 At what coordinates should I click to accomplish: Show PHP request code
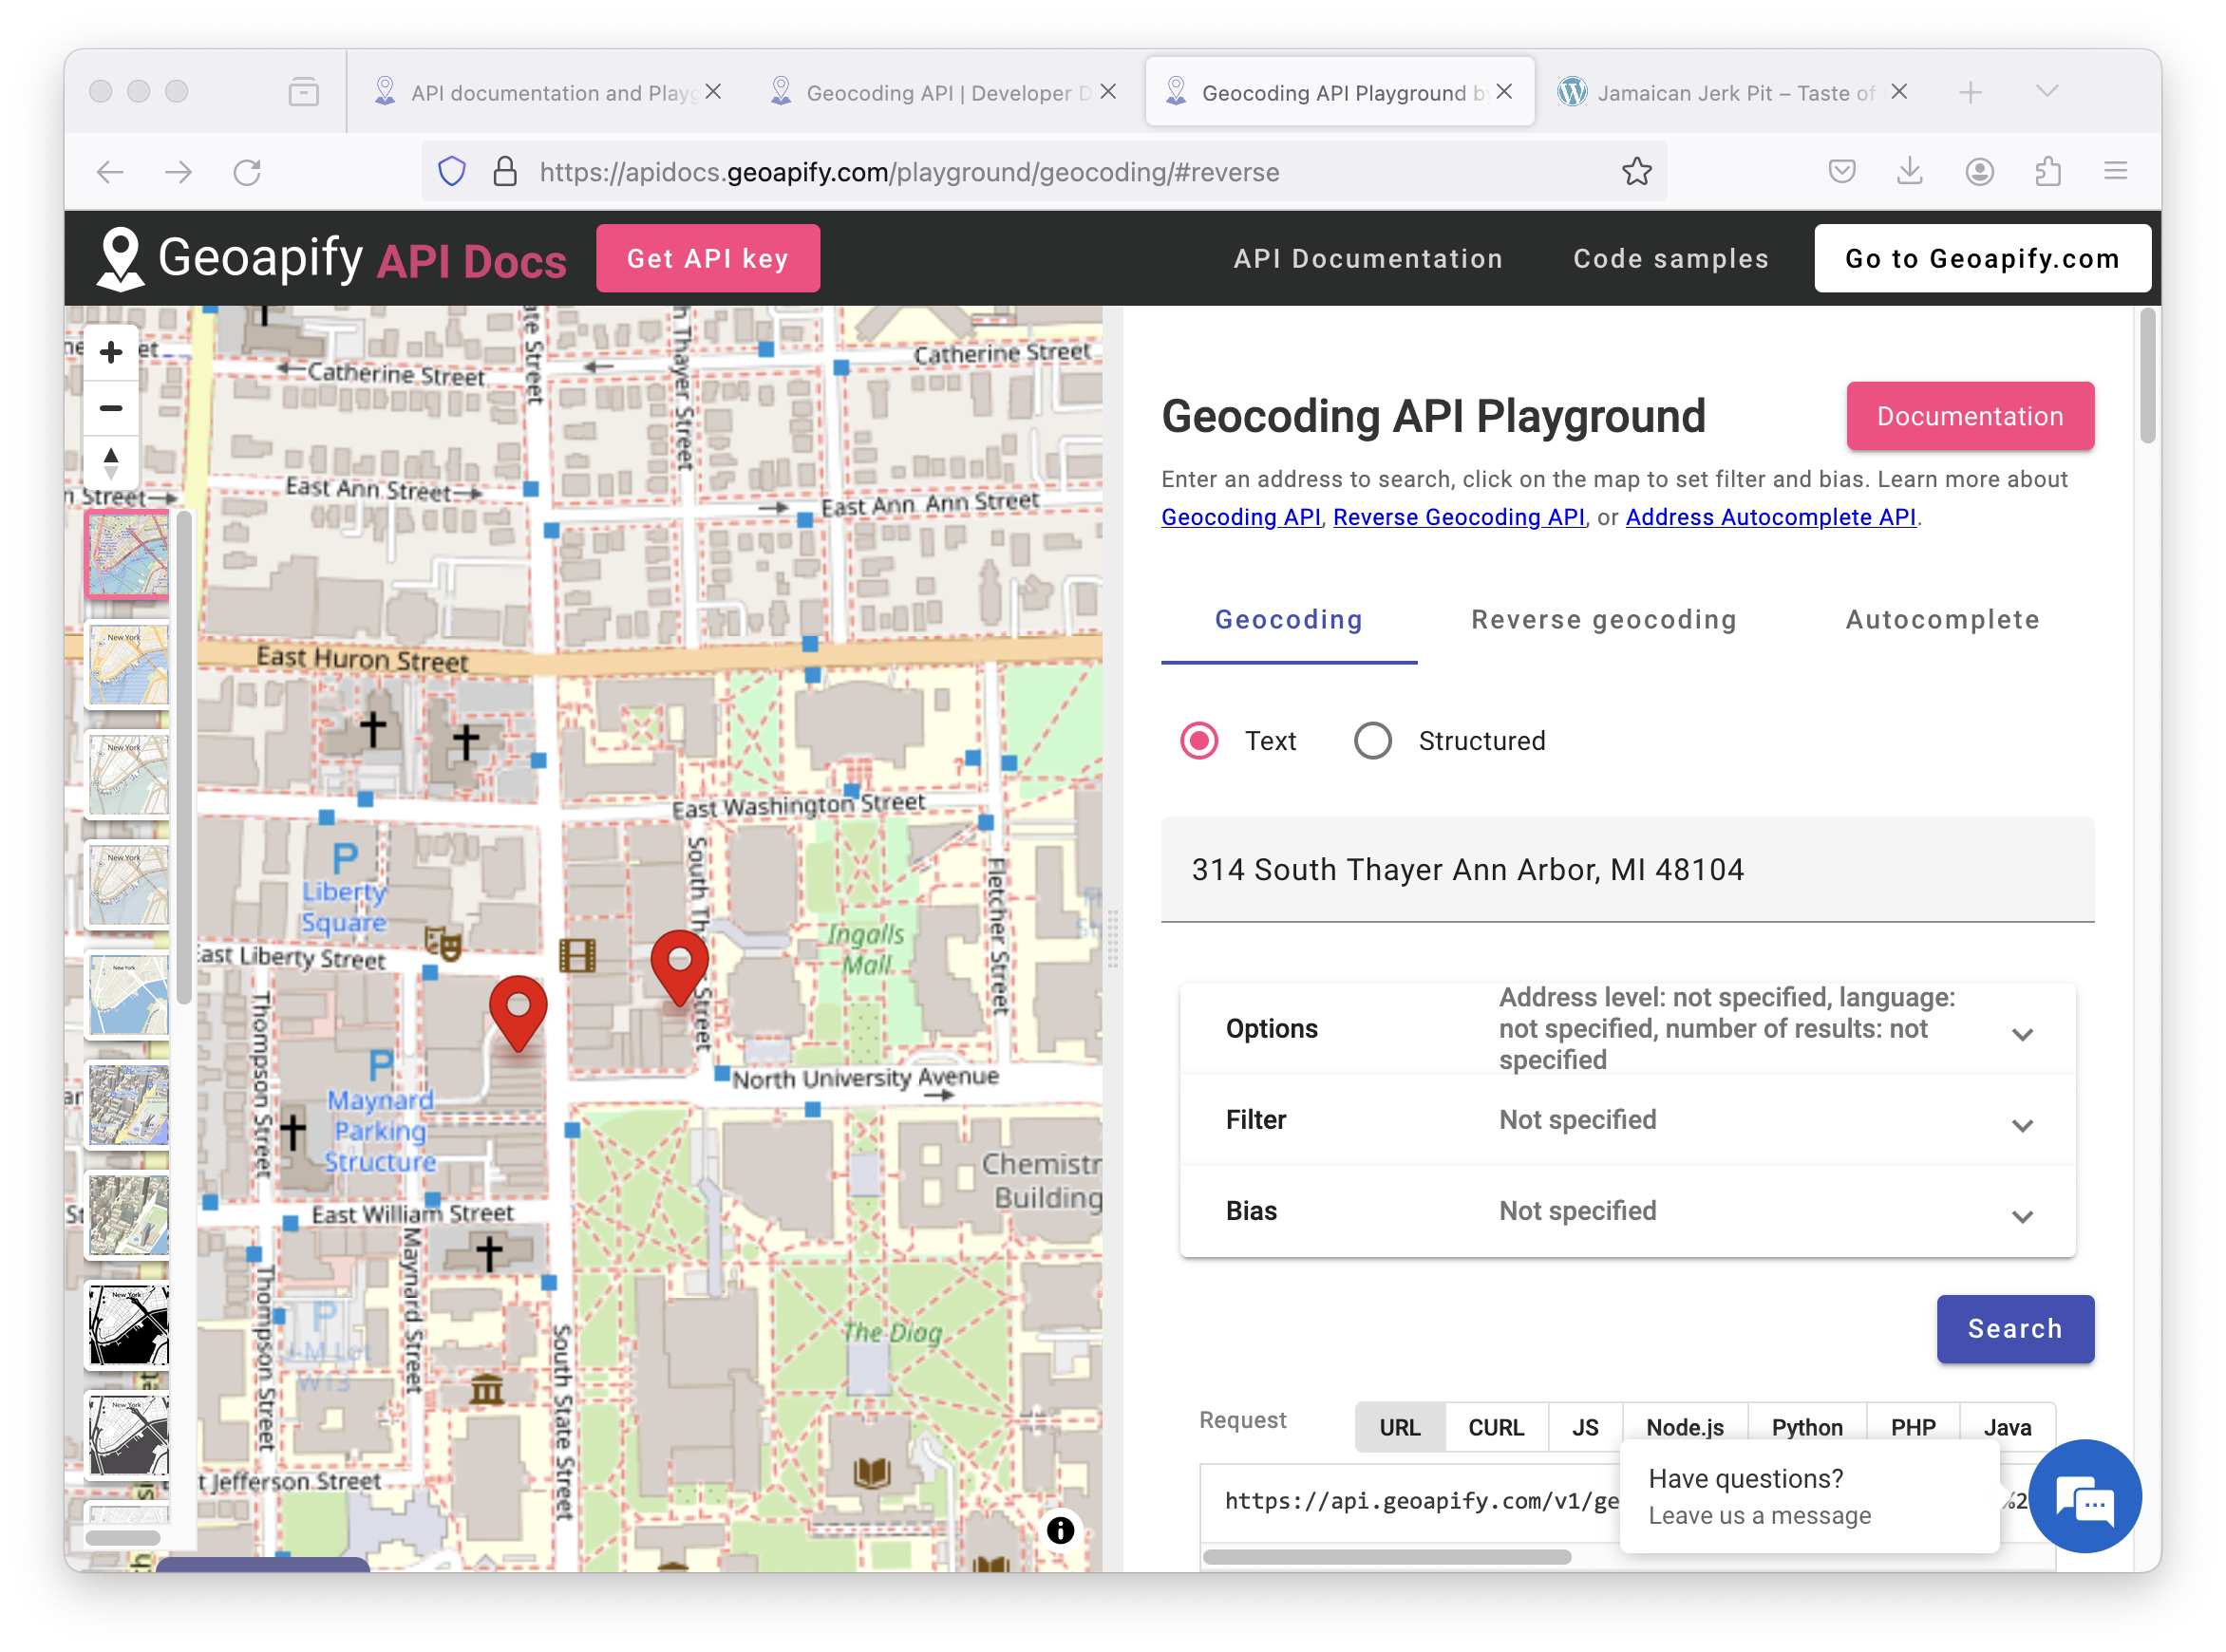point(1912,1427)
